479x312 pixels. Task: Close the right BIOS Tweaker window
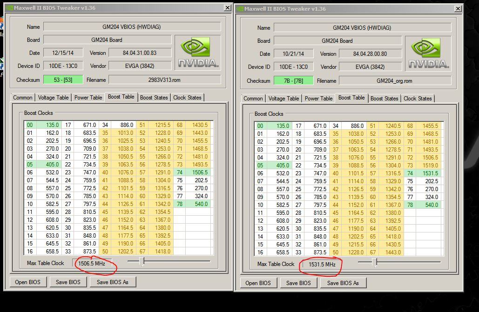coord(458,8)
